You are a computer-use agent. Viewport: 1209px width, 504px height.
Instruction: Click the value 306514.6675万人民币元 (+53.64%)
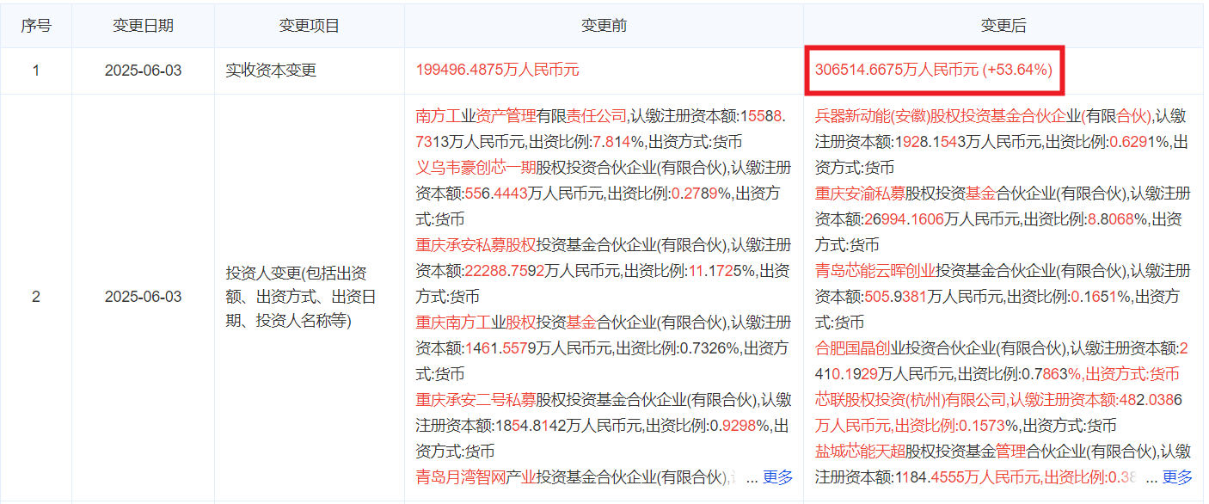(934, 70)
